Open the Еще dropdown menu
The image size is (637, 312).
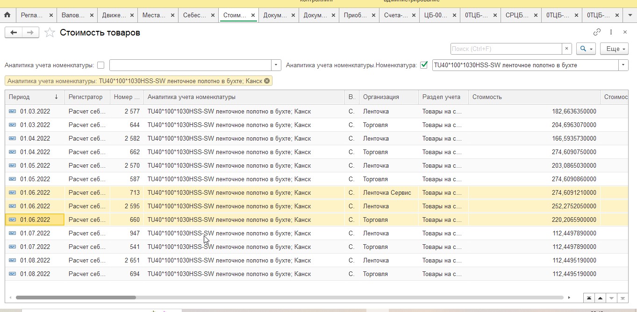[x=616, y=49]
